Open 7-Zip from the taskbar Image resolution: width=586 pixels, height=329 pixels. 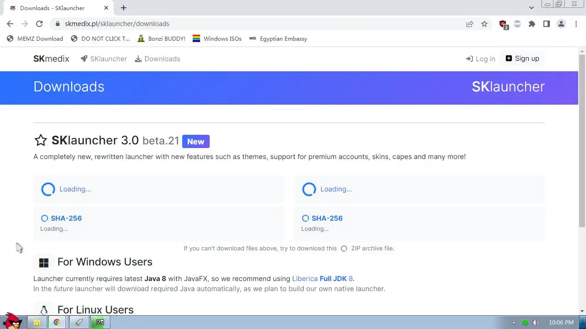100,322
